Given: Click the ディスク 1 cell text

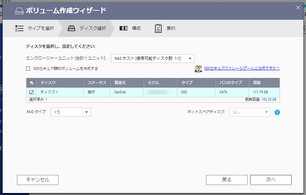Looking at the screenshot, I should point(49,92).
